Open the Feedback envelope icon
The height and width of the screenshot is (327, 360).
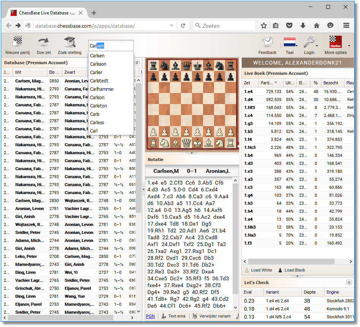pyautogui.click(x=267, y=41)
